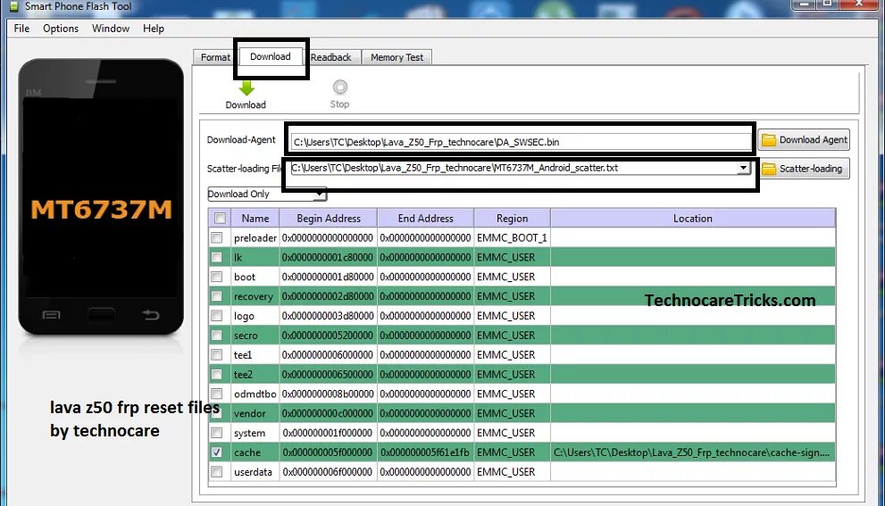Select the preloader name cell
The image size is (885, 506).
(255, 238)
